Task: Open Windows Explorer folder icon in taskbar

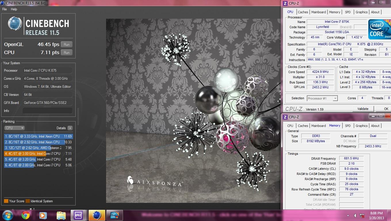Action: pyautogui.click(x=61, y=215)
